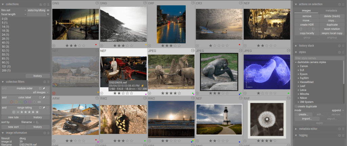Viewport: 347px width, 146px height.
Task: Click altered icon on the ORF street thumbnail
Action: pos(193,3)
